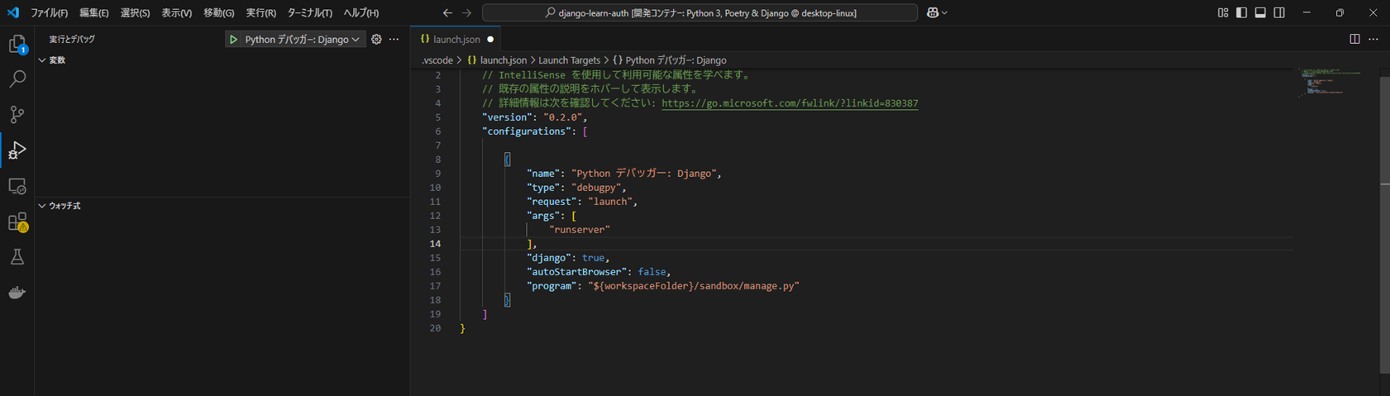1390x396 pixels.
Task: Open the ファイル(F) menu
Action: click(x=49, y=12)
